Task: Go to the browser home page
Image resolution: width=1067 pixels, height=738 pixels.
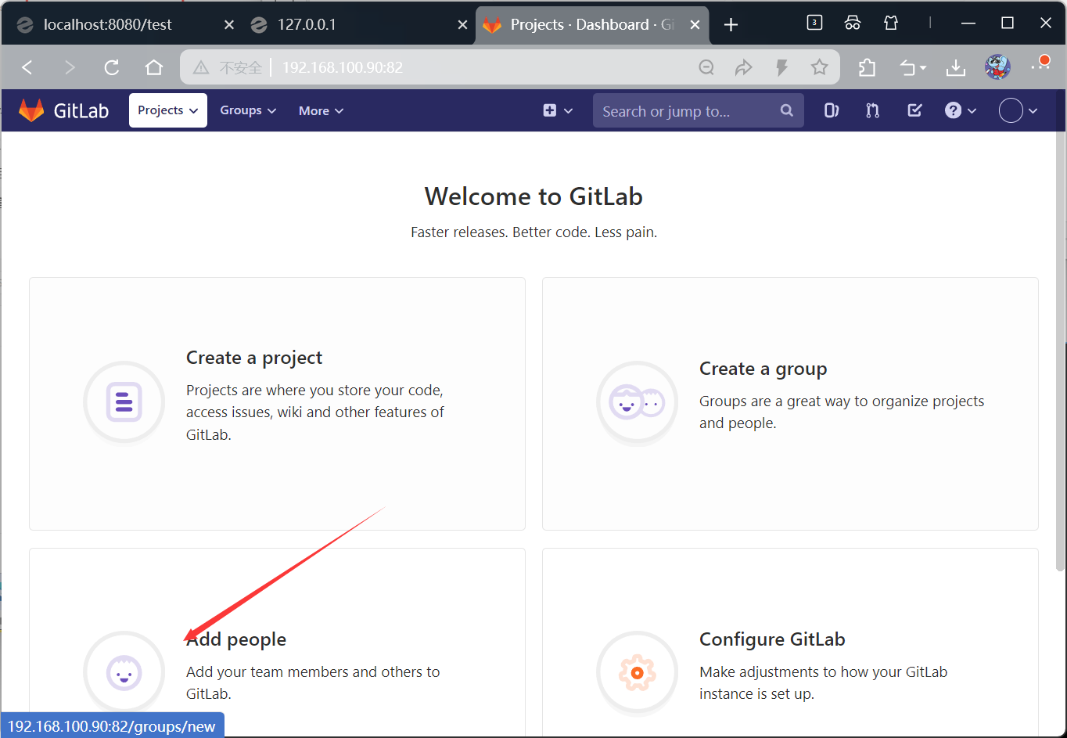Action: pyautogui.click(x=154, y=67)
